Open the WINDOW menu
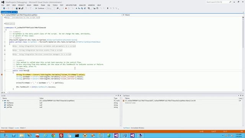 (x=91, y=5)
